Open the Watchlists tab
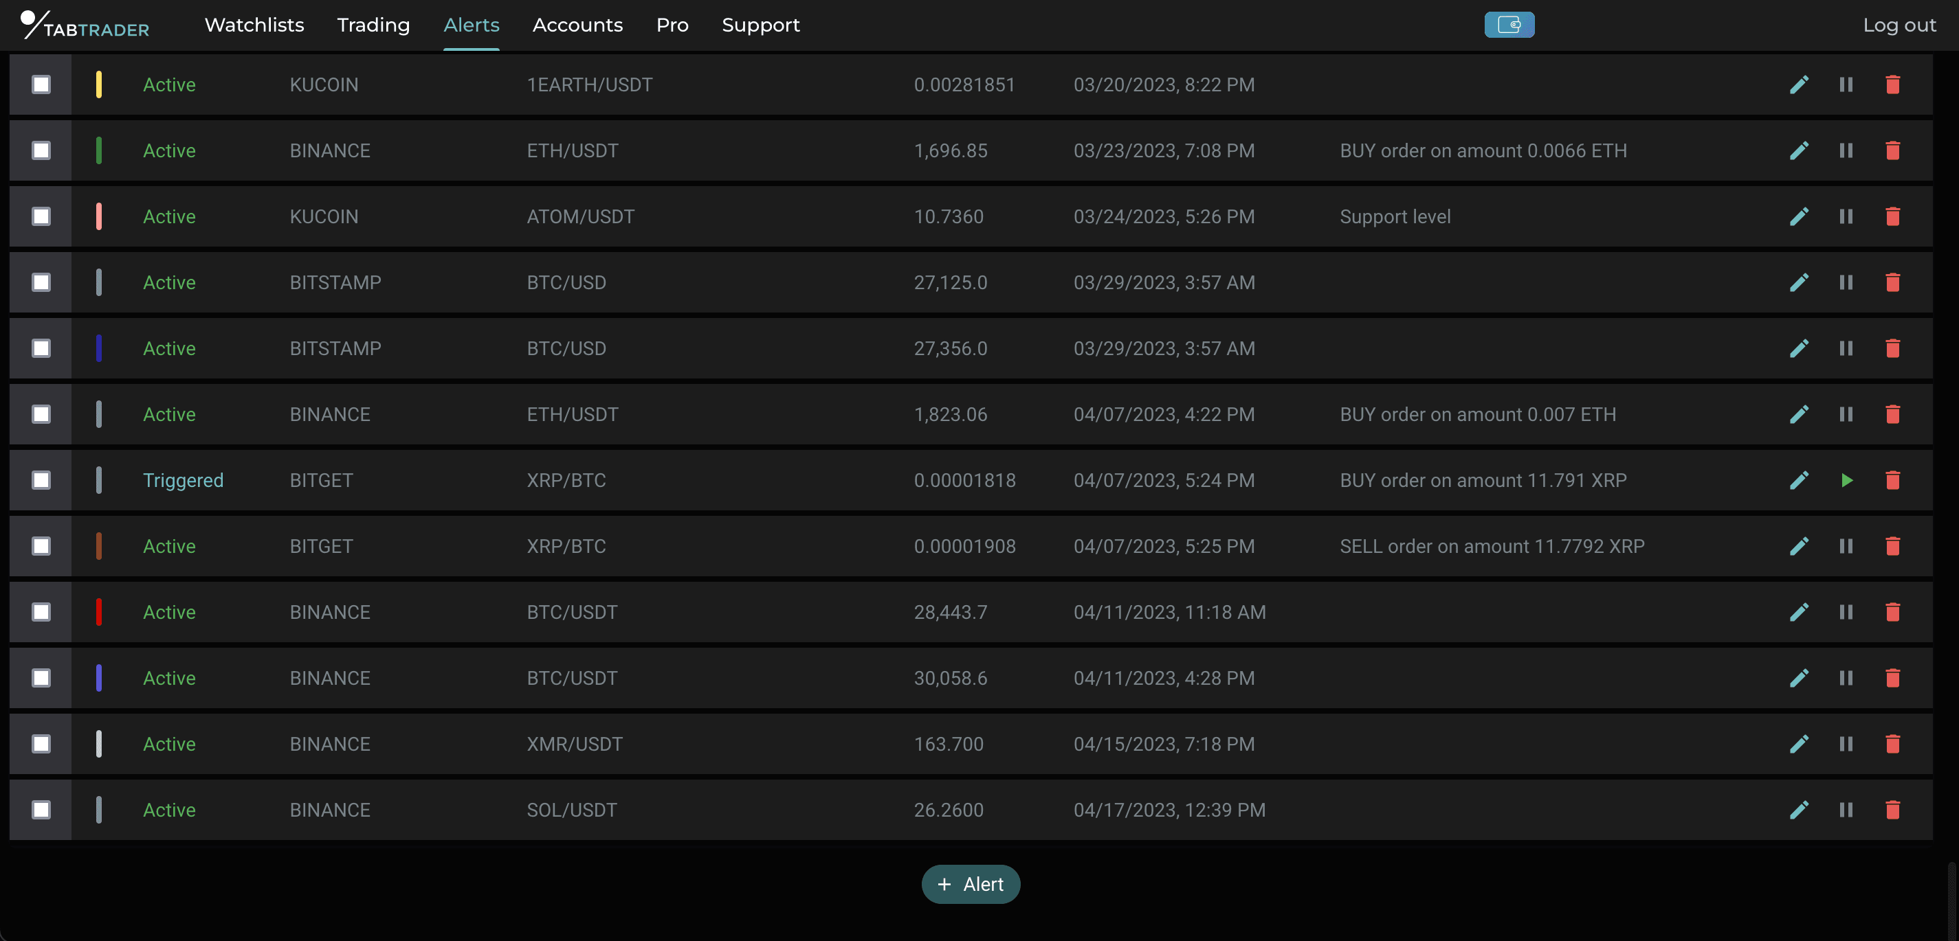1959x941 pixels. tap(254, 25)
